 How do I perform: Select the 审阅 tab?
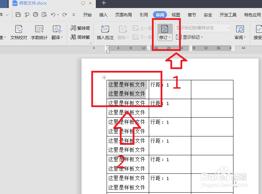pyautogui.click(x=160, y=15)
